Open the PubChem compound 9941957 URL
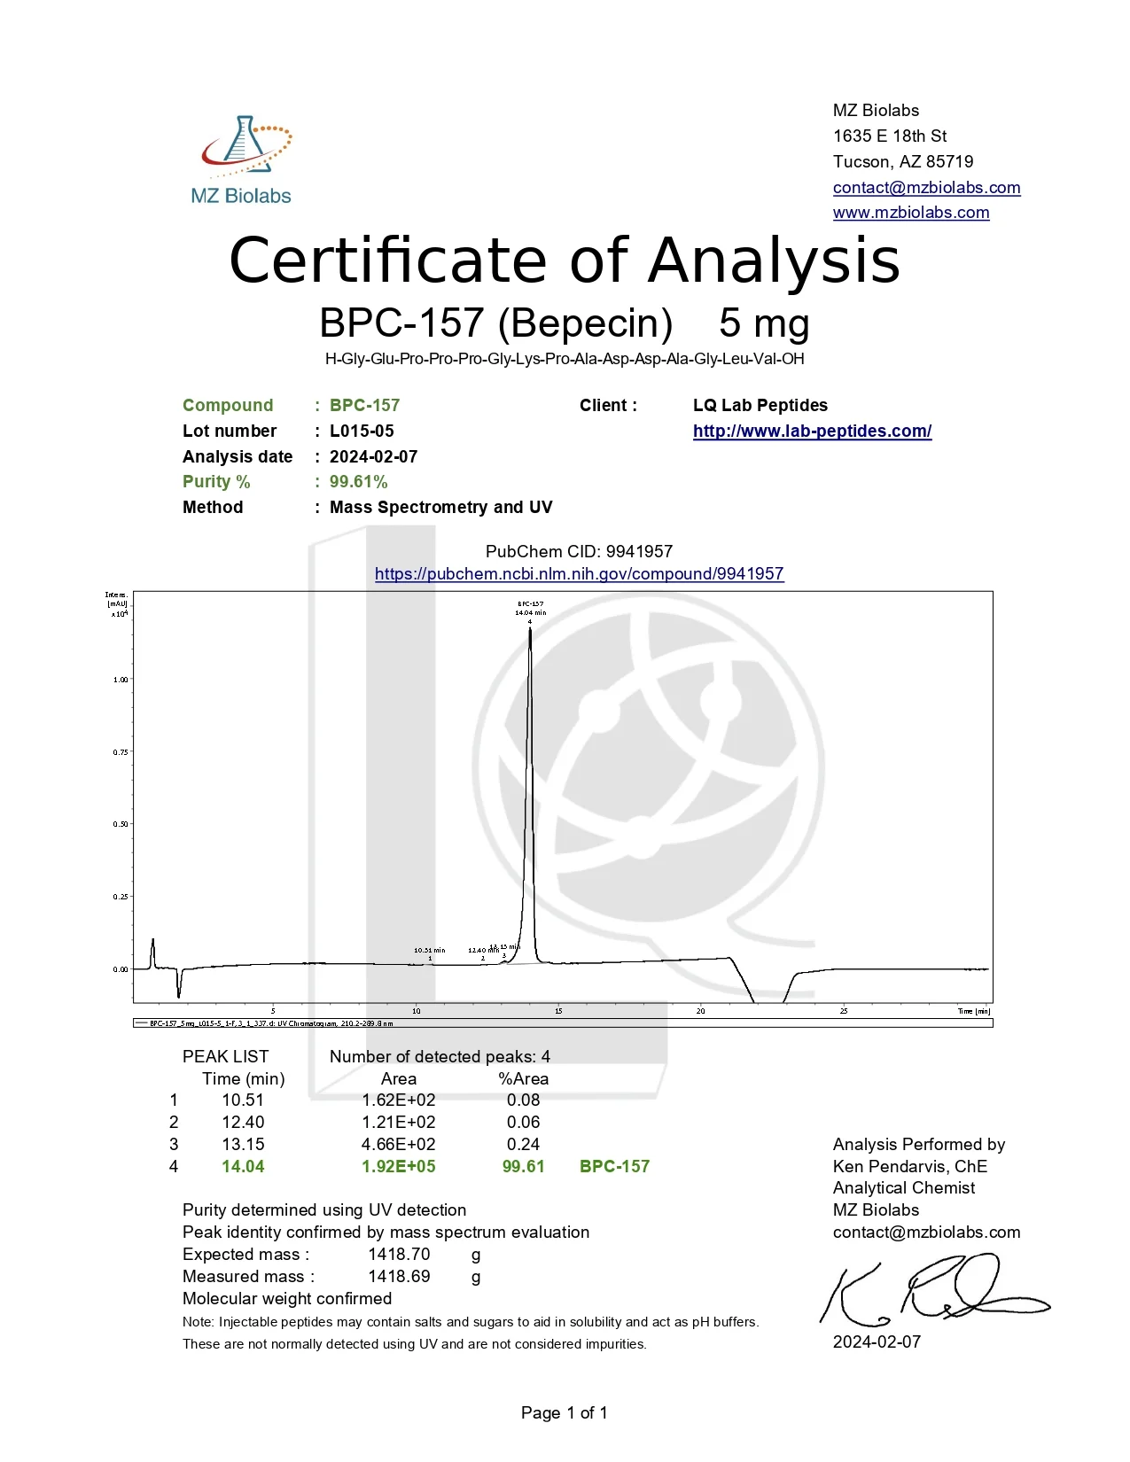Viewport: 1130px width, 1462px height. [x=579, y=574]
